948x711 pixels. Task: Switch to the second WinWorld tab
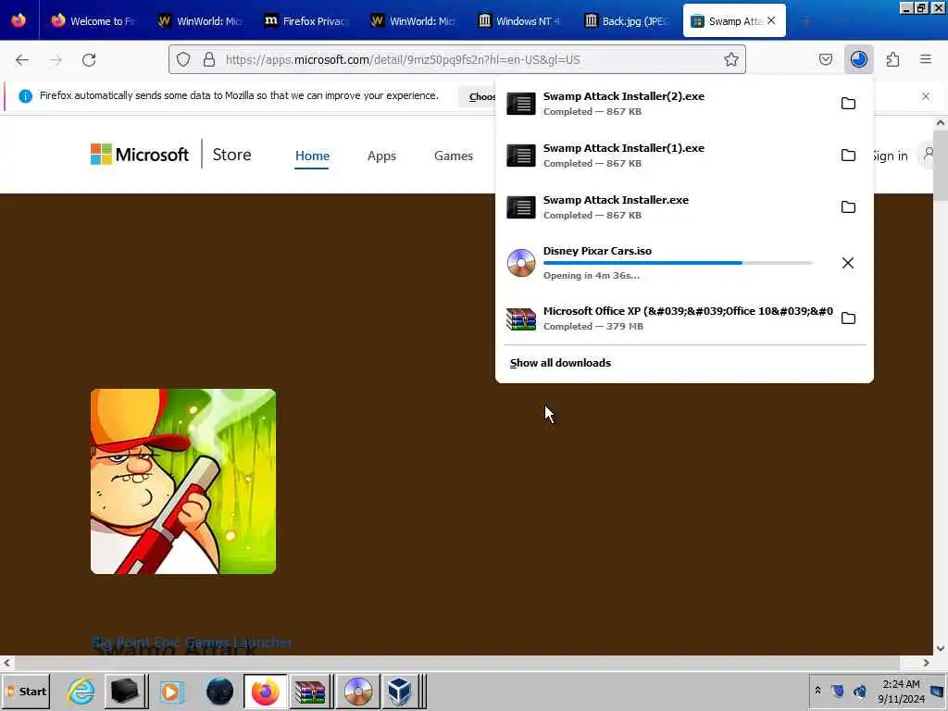tap(413, 21)
